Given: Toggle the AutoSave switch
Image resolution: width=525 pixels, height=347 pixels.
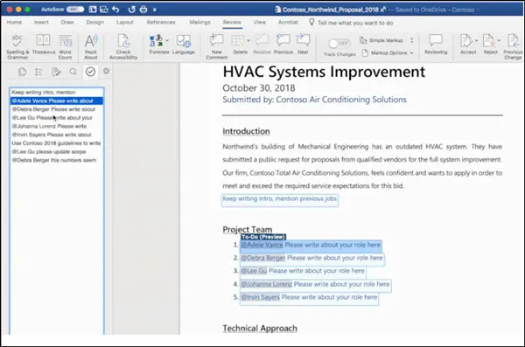Looking at the screenshot, I should [74, 10].
